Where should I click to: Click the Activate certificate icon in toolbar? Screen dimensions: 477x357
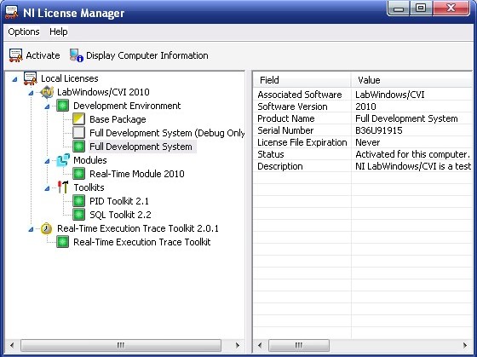click(x=16, y=55)
